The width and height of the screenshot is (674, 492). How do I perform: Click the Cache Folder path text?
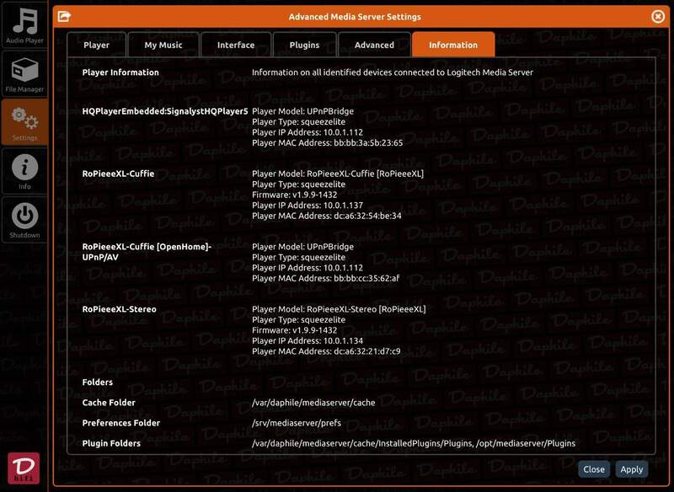coord(313,403)
